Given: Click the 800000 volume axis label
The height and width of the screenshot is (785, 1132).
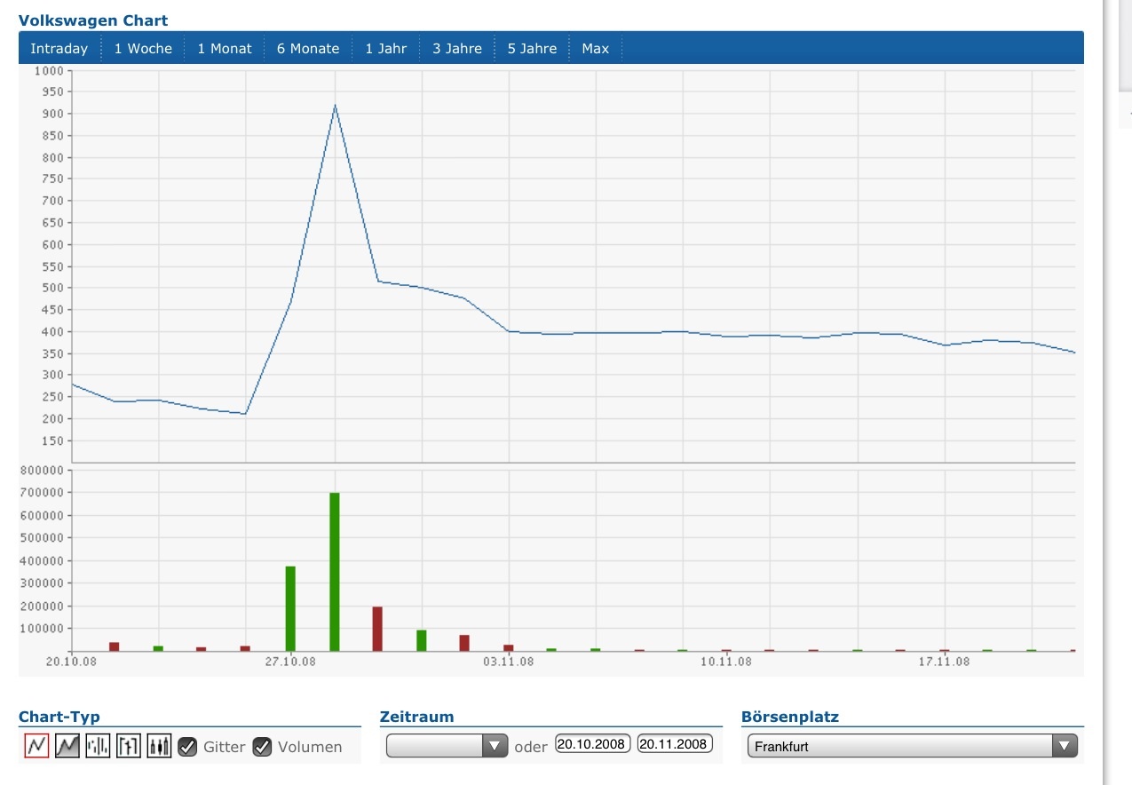Looking at the screenshot, I should [43, 470].
